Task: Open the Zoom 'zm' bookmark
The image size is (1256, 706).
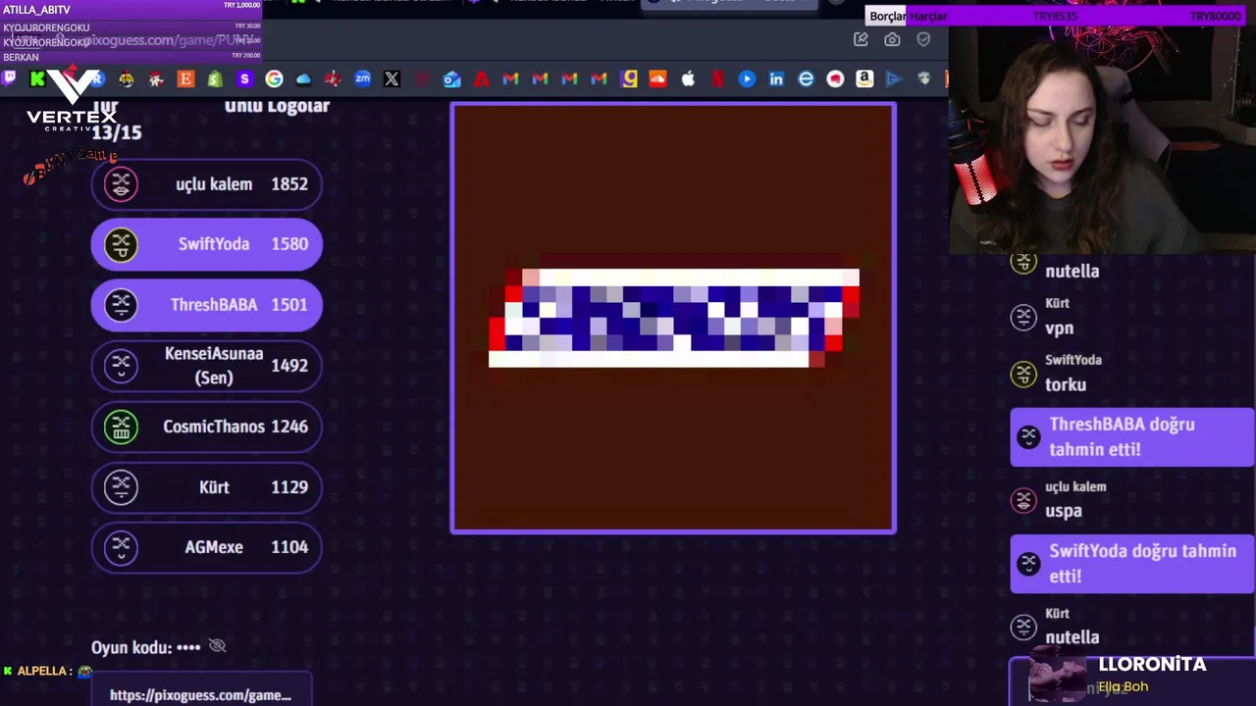Action: tap(362, 78)
